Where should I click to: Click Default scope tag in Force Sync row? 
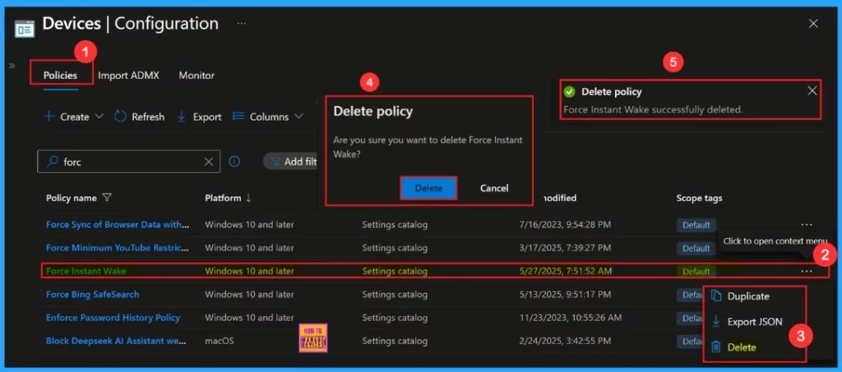(696, 225)
